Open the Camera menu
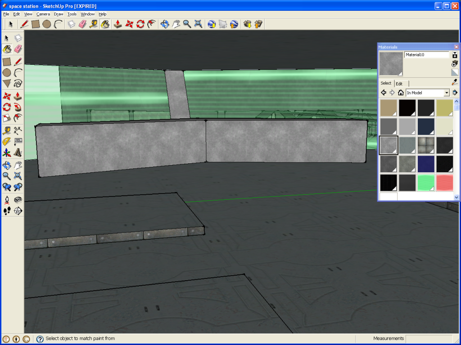Image resolution: width=461 pixels, height=345 pixels. click(x=43, y=14)
